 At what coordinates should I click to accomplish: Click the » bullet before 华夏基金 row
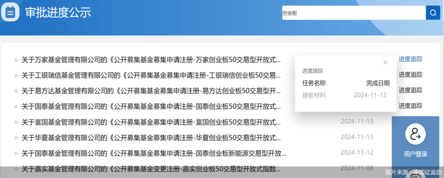pyautogui.click(x=16, y=138)
